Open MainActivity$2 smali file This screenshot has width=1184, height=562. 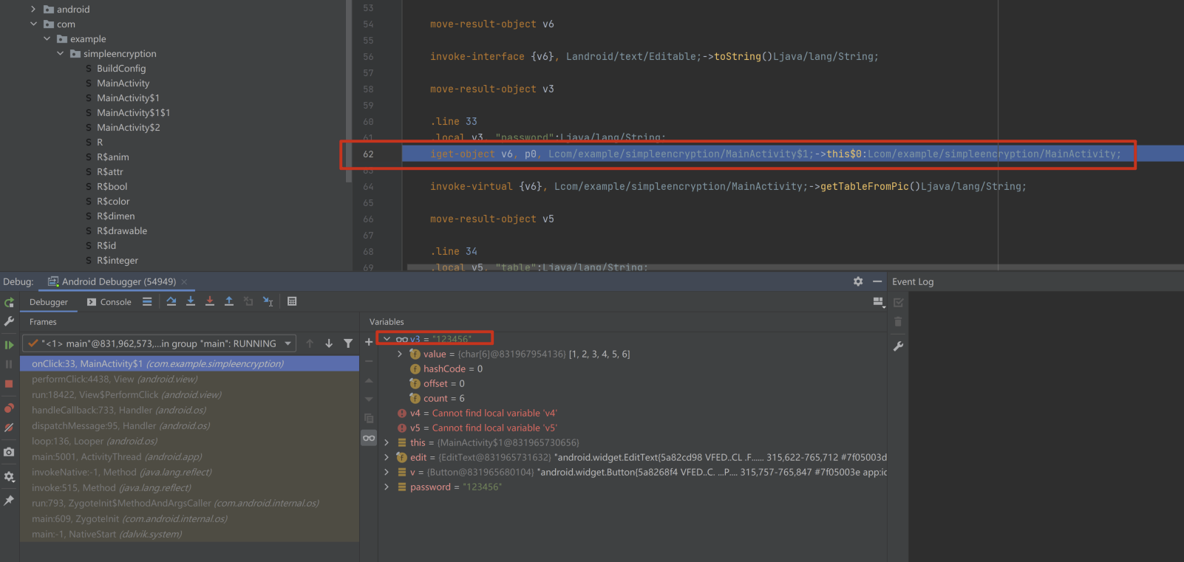128,127
